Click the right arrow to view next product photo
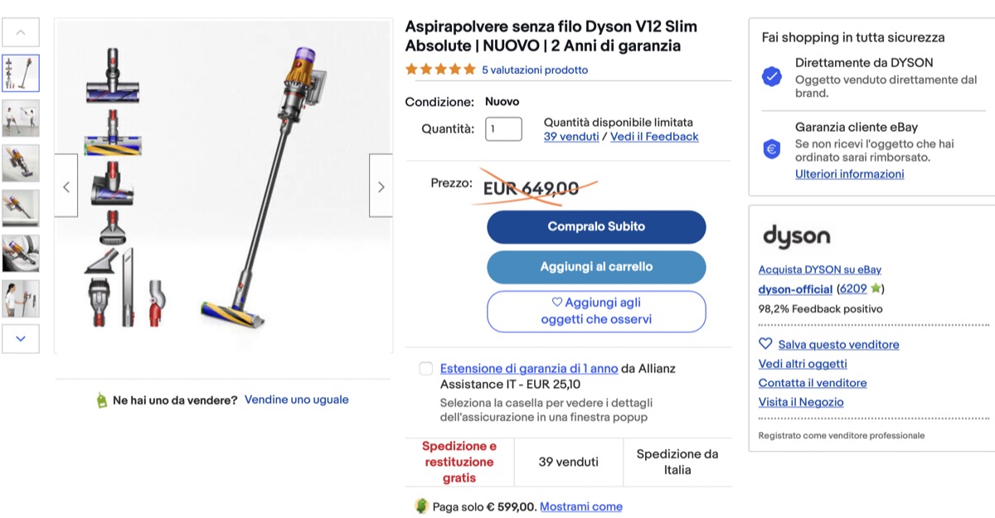 pos(381,186)
